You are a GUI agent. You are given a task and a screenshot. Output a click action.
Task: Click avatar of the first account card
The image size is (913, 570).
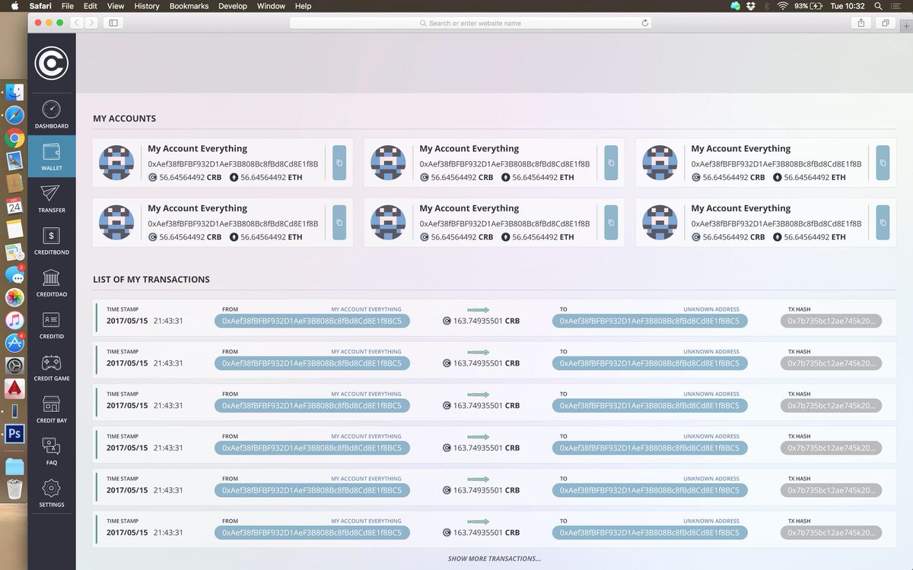coord(117,163)
